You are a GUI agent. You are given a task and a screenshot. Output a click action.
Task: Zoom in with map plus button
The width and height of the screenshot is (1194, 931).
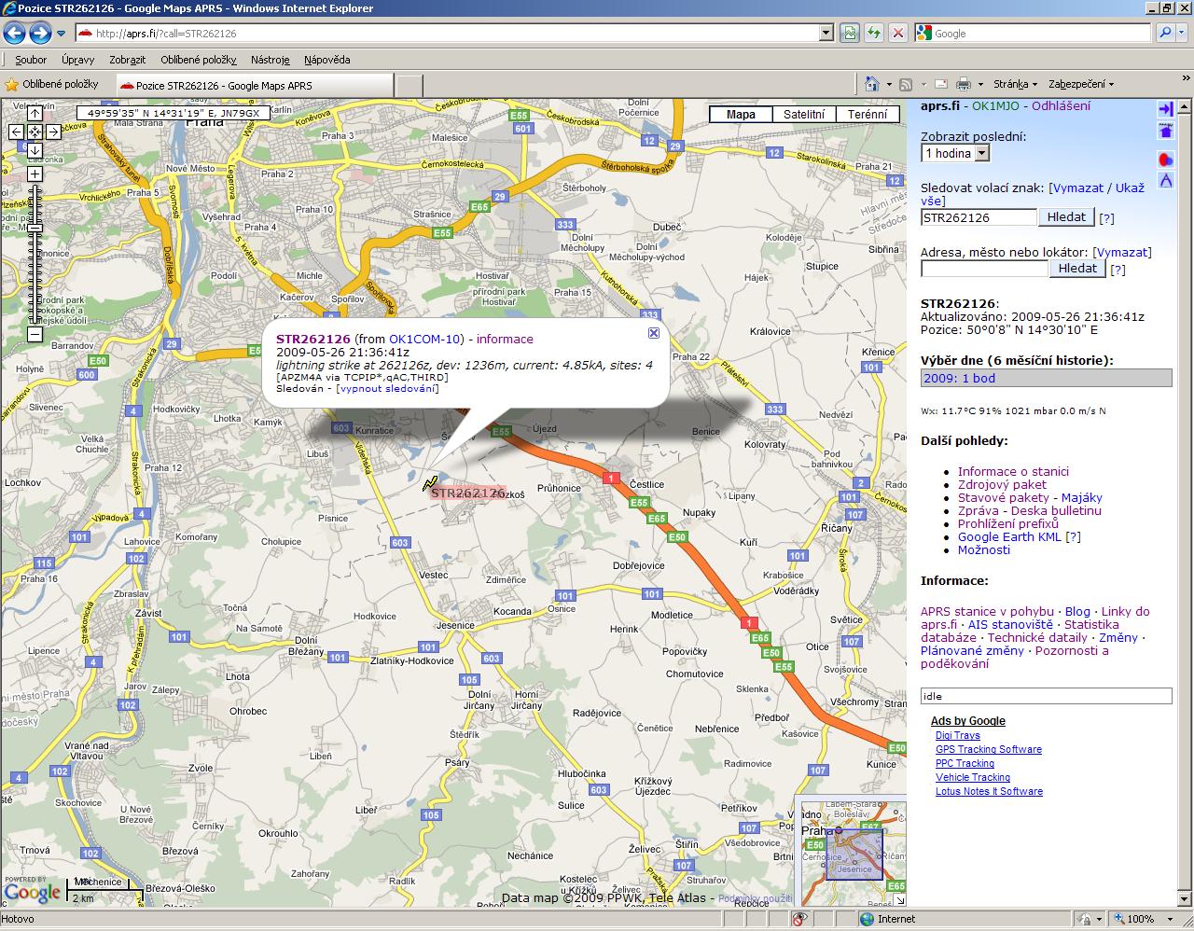35,174
